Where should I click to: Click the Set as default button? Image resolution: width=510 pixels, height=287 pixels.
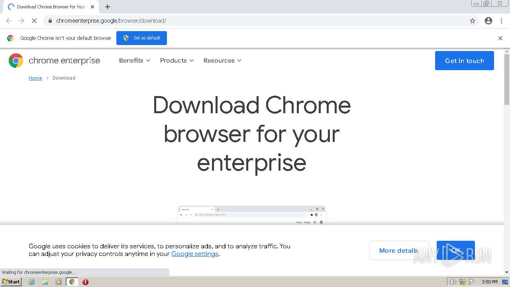pos(141,38)
